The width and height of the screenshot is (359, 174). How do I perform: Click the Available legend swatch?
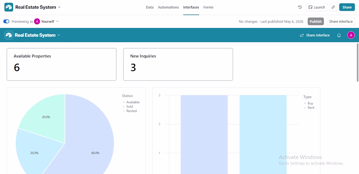[x=124, y=102]
